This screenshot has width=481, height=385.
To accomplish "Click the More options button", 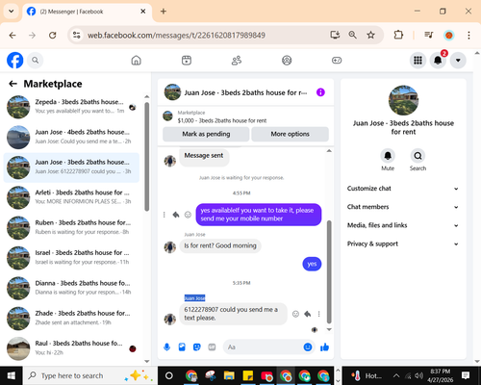I will (x=290, y=134).
